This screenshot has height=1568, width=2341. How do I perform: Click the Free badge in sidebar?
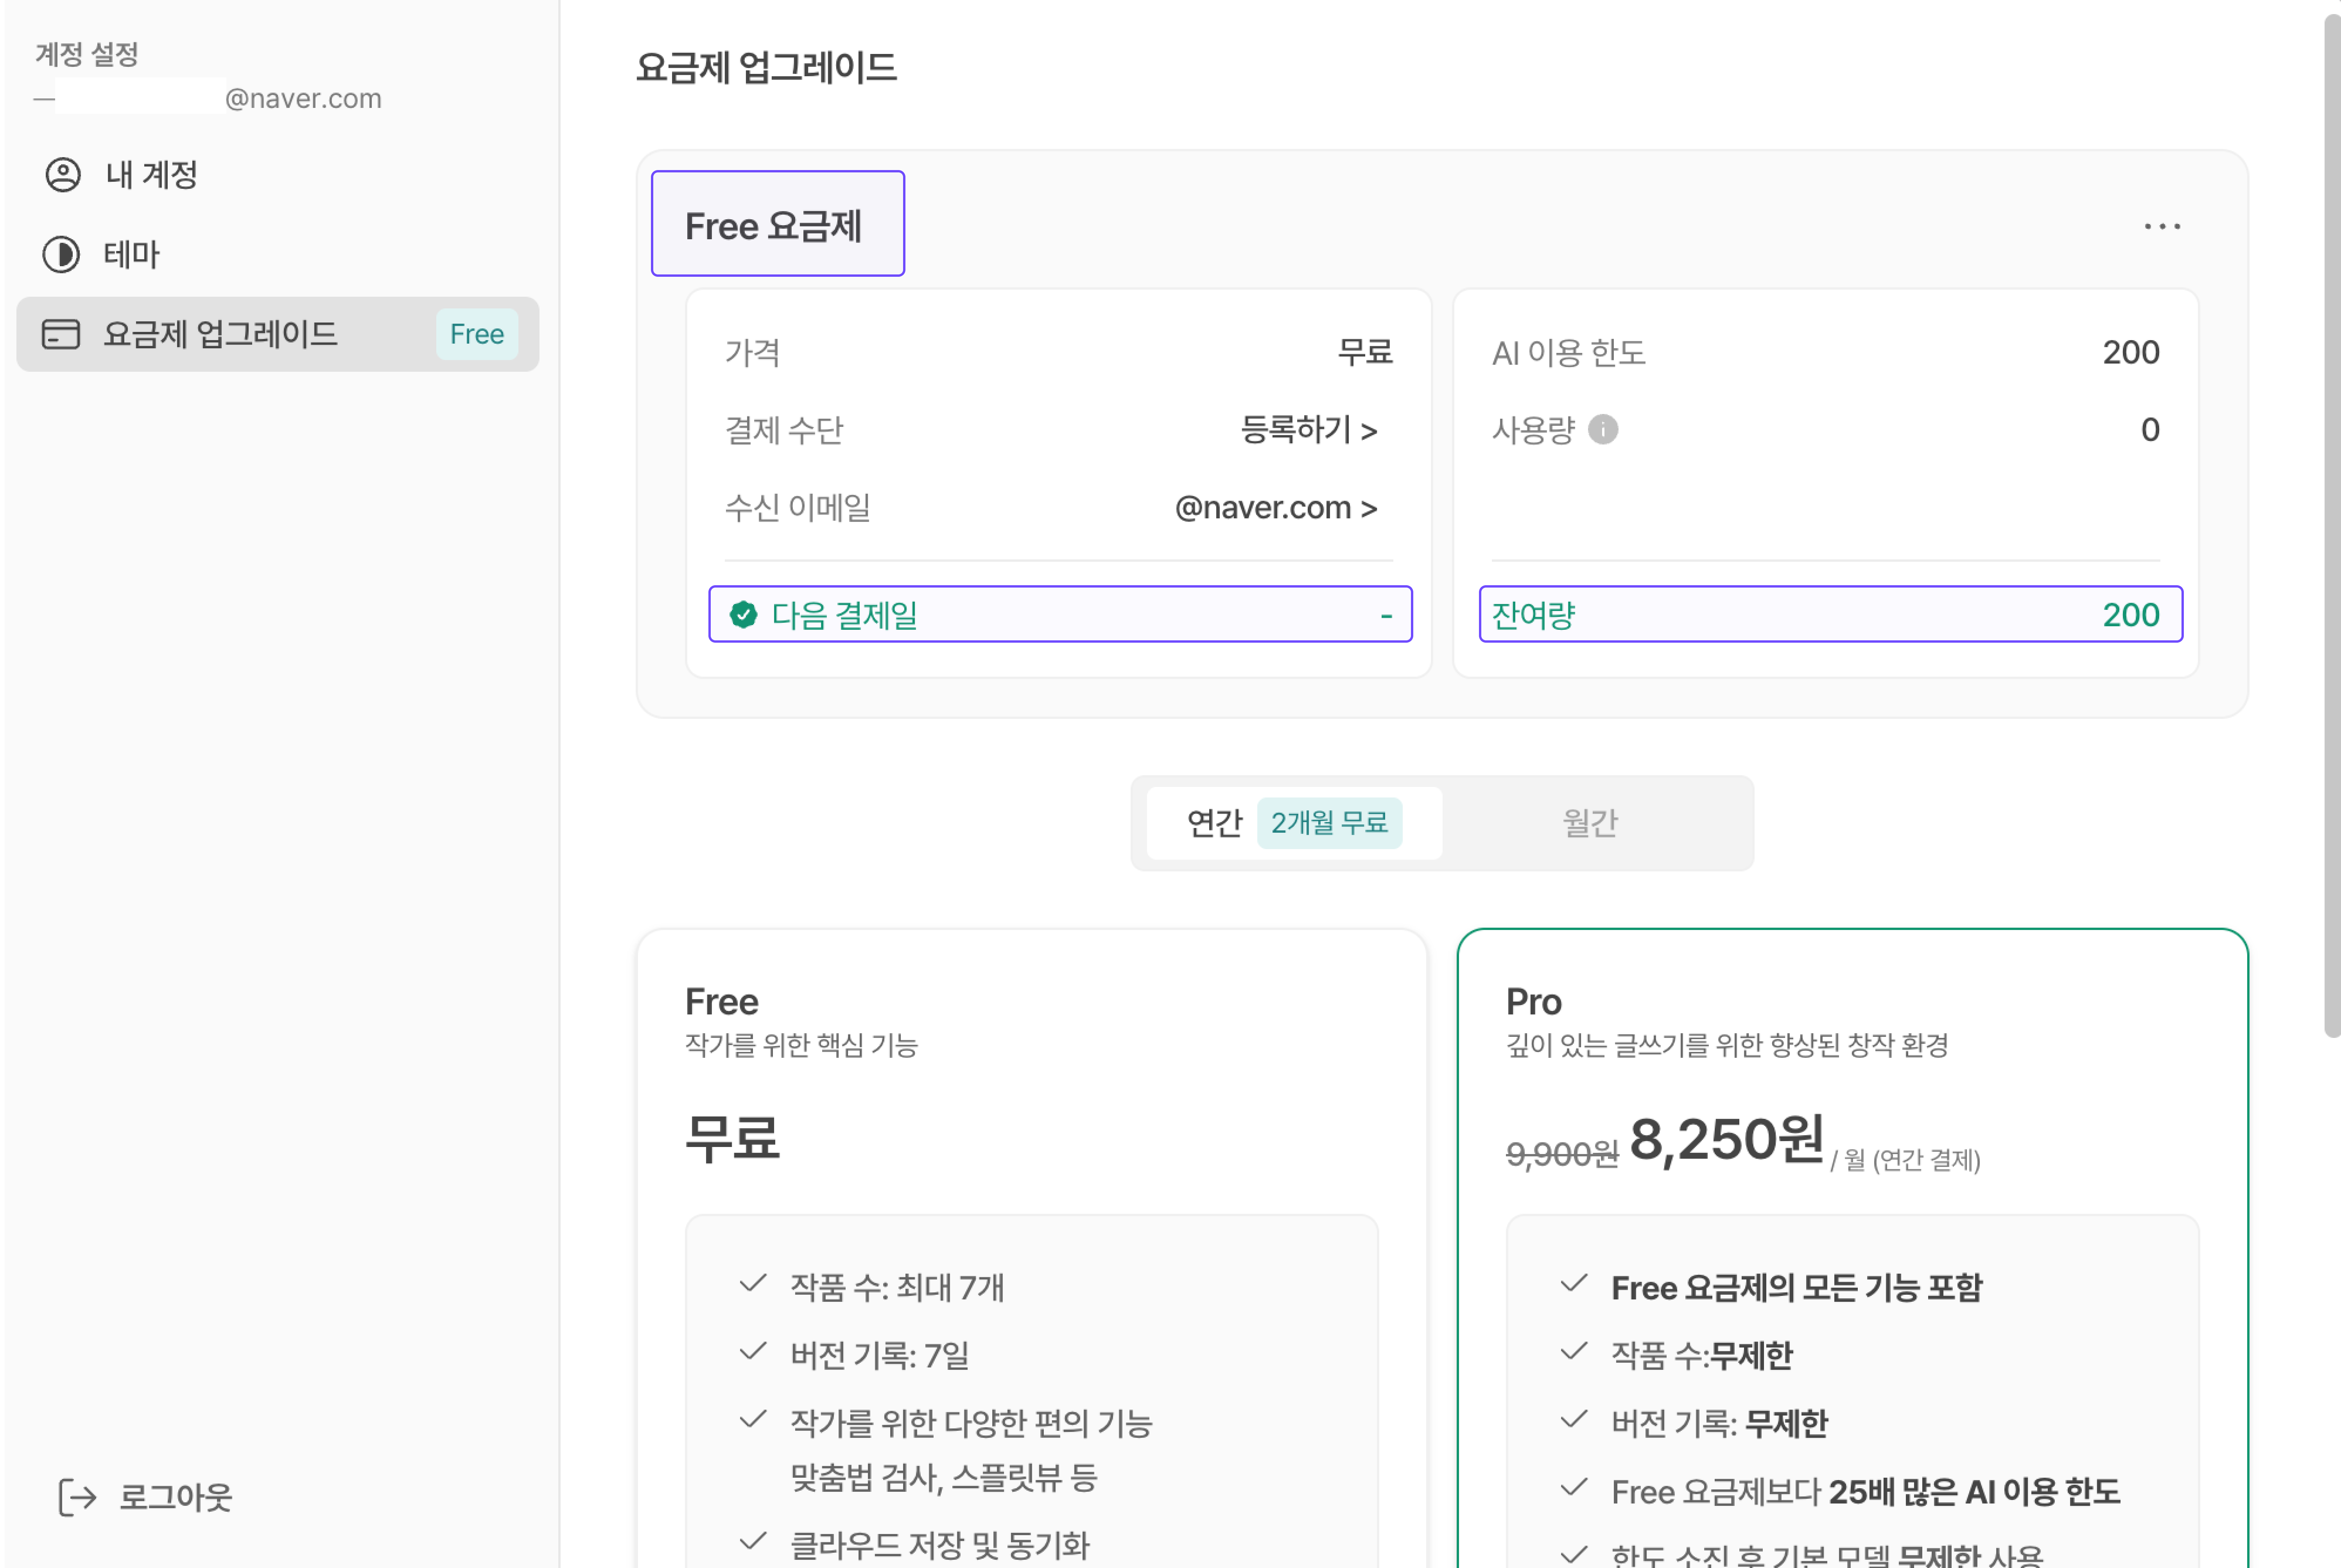coord(477,334)
